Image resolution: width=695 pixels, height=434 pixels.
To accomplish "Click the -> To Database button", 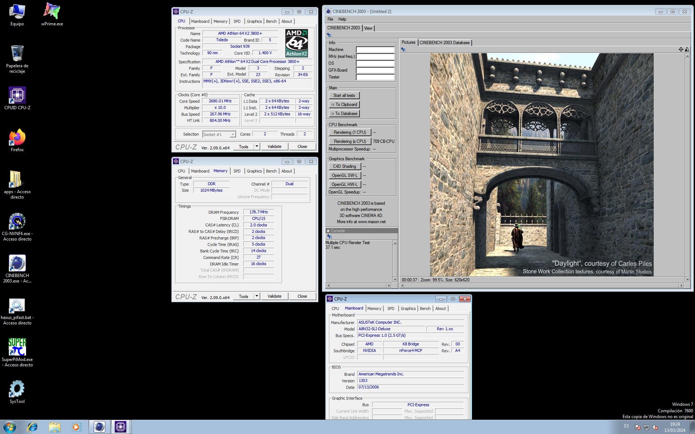I will click(344, 114).
